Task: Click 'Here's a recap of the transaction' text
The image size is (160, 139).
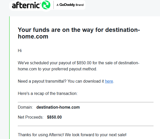Action: tap(48, 94)
